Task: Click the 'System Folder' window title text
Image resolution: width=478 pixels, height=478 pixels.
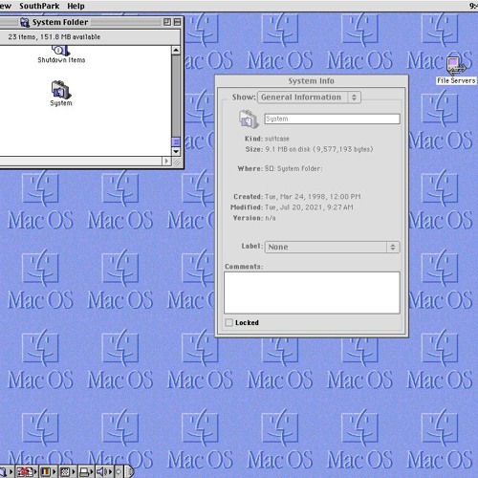Action: 60,22
